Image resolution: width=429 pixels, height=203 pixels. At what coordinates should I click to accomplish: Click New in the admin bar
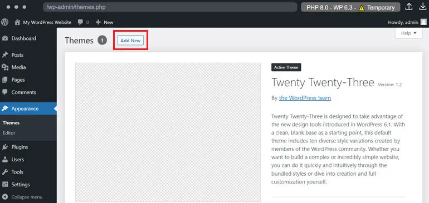108,22
